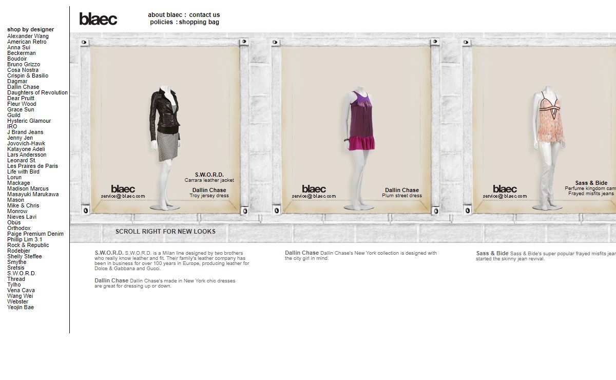Open Plum street dress product label
The height and width of the screenshot is (380, 616).
pos(402,196)
